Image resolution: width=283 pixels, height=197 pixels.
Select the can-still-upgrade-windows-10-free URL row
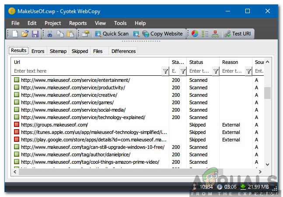[x=137, y=147]
